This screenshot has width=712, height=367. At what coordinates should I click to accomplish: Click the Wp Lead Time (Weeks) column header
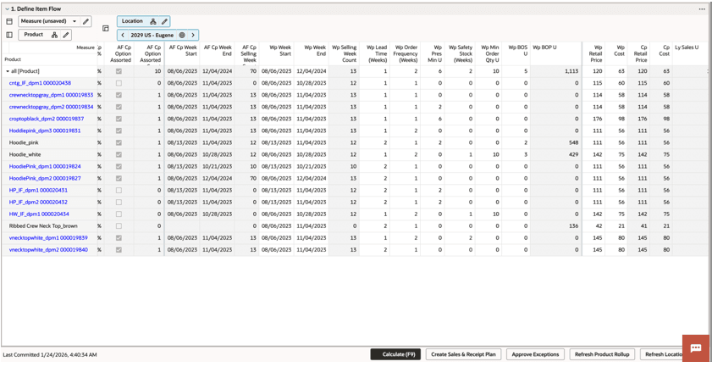pyautogui.click(x=374, y=53)
